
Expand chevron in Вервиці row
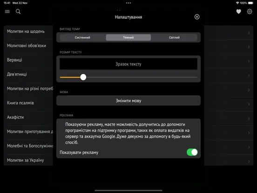point(249,61)
